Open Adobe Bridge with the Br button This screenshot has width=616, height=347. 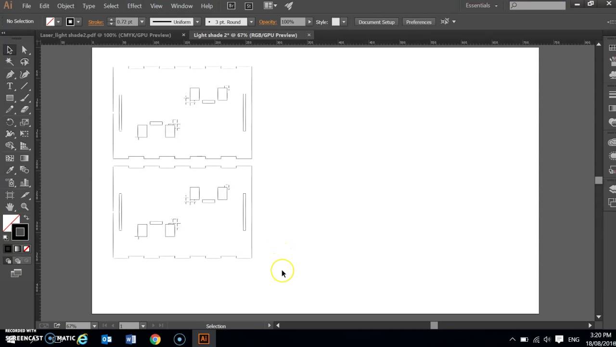click(x=231, y=6)
